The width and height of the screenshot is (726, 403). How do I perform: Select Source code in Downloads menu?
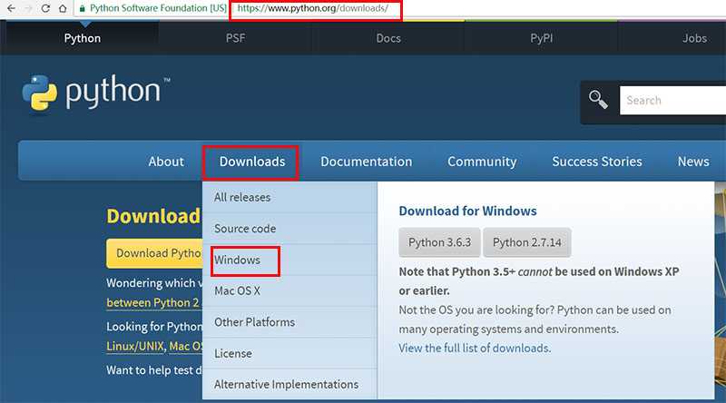289,229
